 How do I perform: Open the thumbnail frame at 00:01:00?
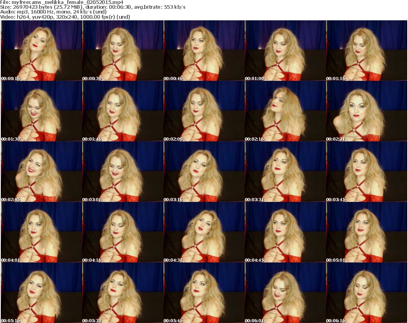[285, 51]
